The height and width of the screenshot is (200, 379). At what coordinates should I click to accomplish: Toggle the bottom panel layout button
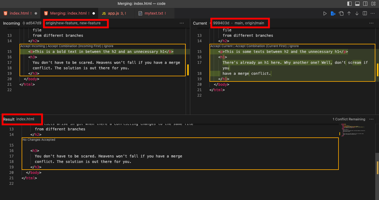point(357,4)
